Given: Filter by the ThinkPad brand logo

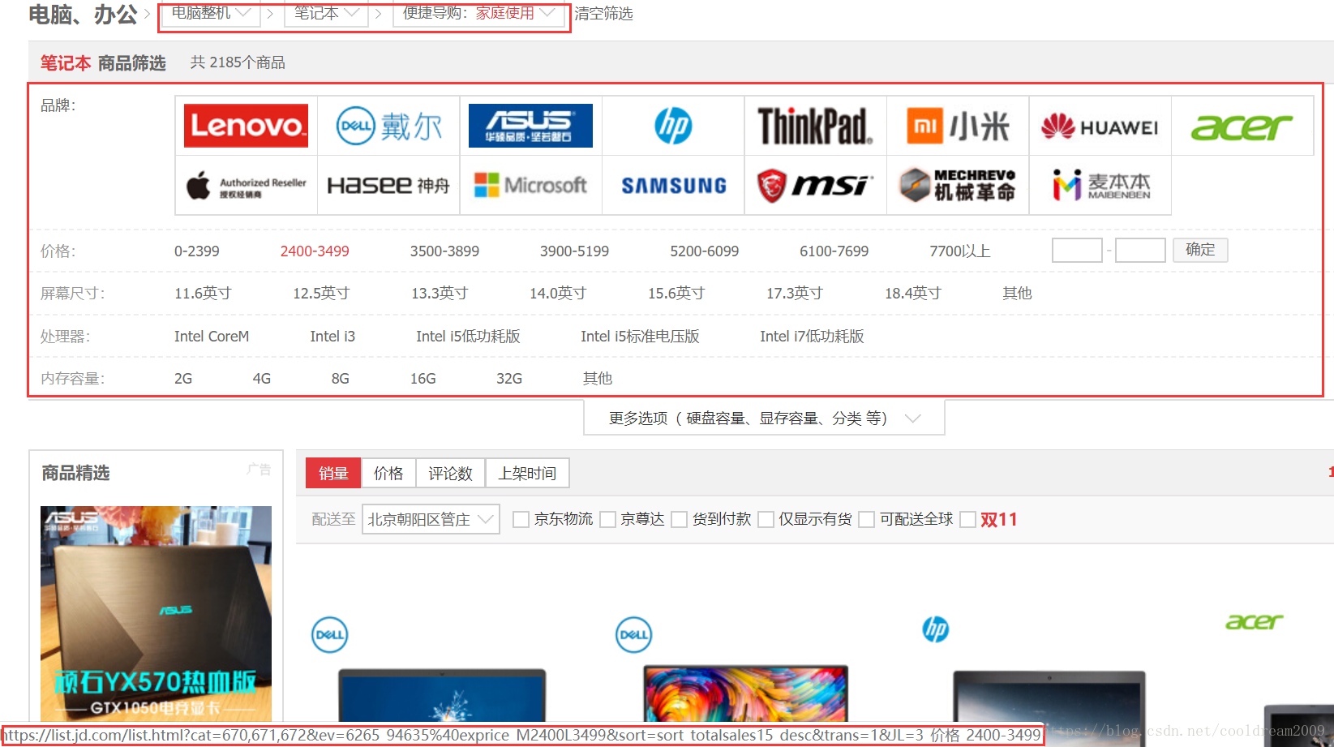Looking at the screenshot, I should pyautogui.click(x=815, y=126).
